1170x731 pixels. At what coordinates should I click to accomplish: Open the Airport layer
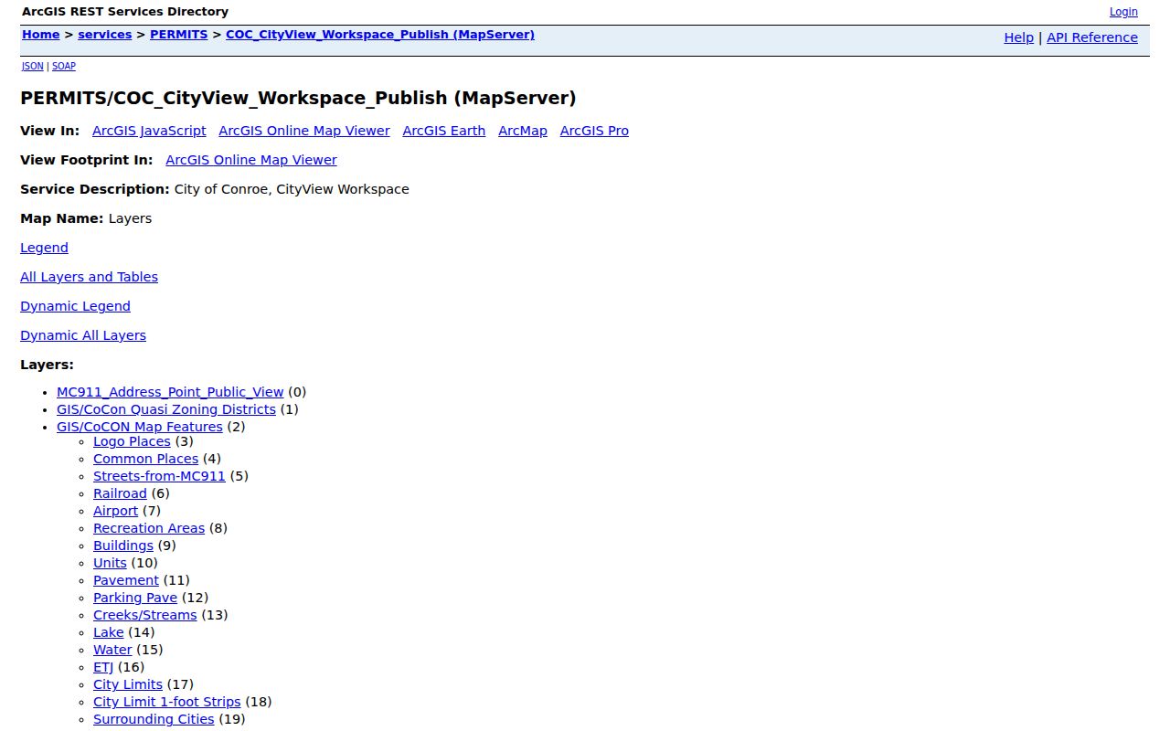115,511
